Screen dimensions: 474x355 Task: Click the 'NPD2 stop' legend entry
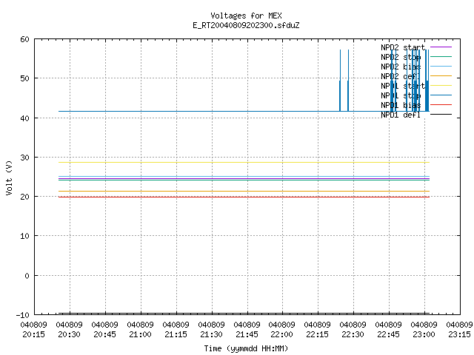401,57
